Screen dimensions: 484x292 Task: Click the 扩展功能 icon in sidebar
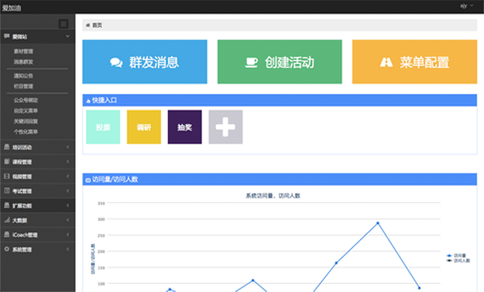click(x=6, y=205)
